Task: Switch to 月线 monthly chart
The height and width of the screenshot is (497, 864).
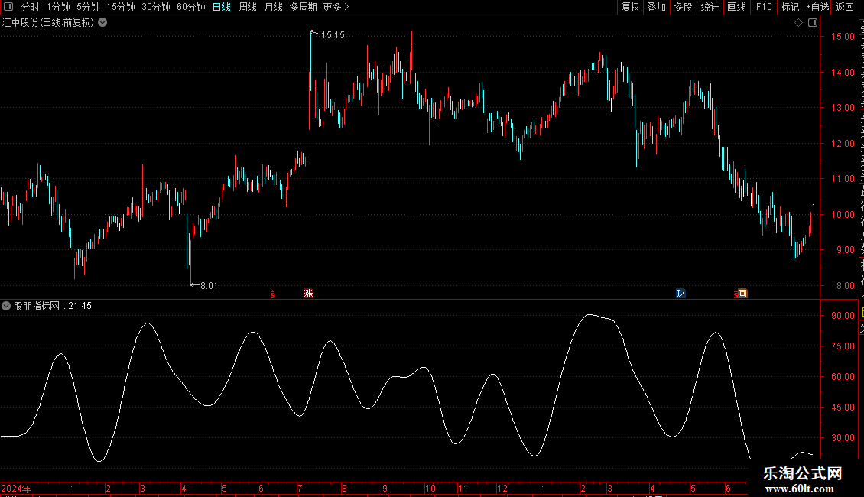Action: click(x=273, y=7)
